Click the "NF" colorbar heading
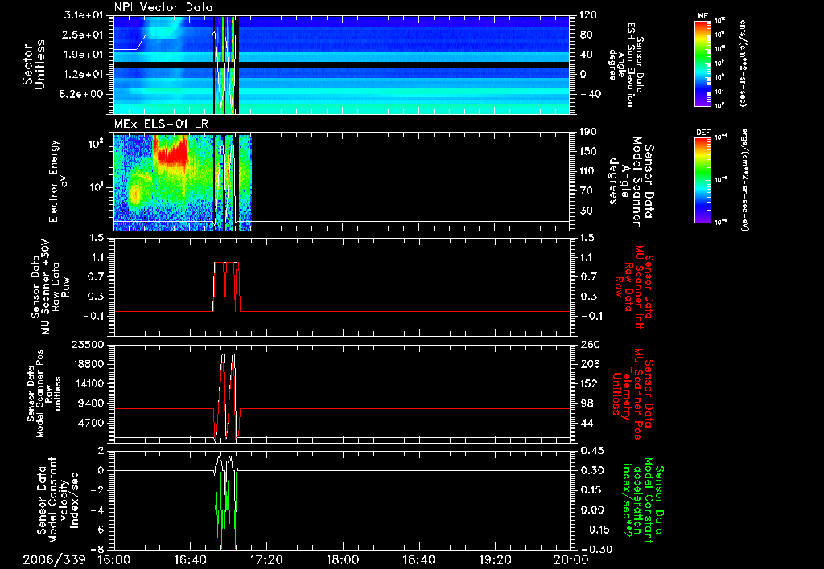824x569 pixels. point(702,16)
